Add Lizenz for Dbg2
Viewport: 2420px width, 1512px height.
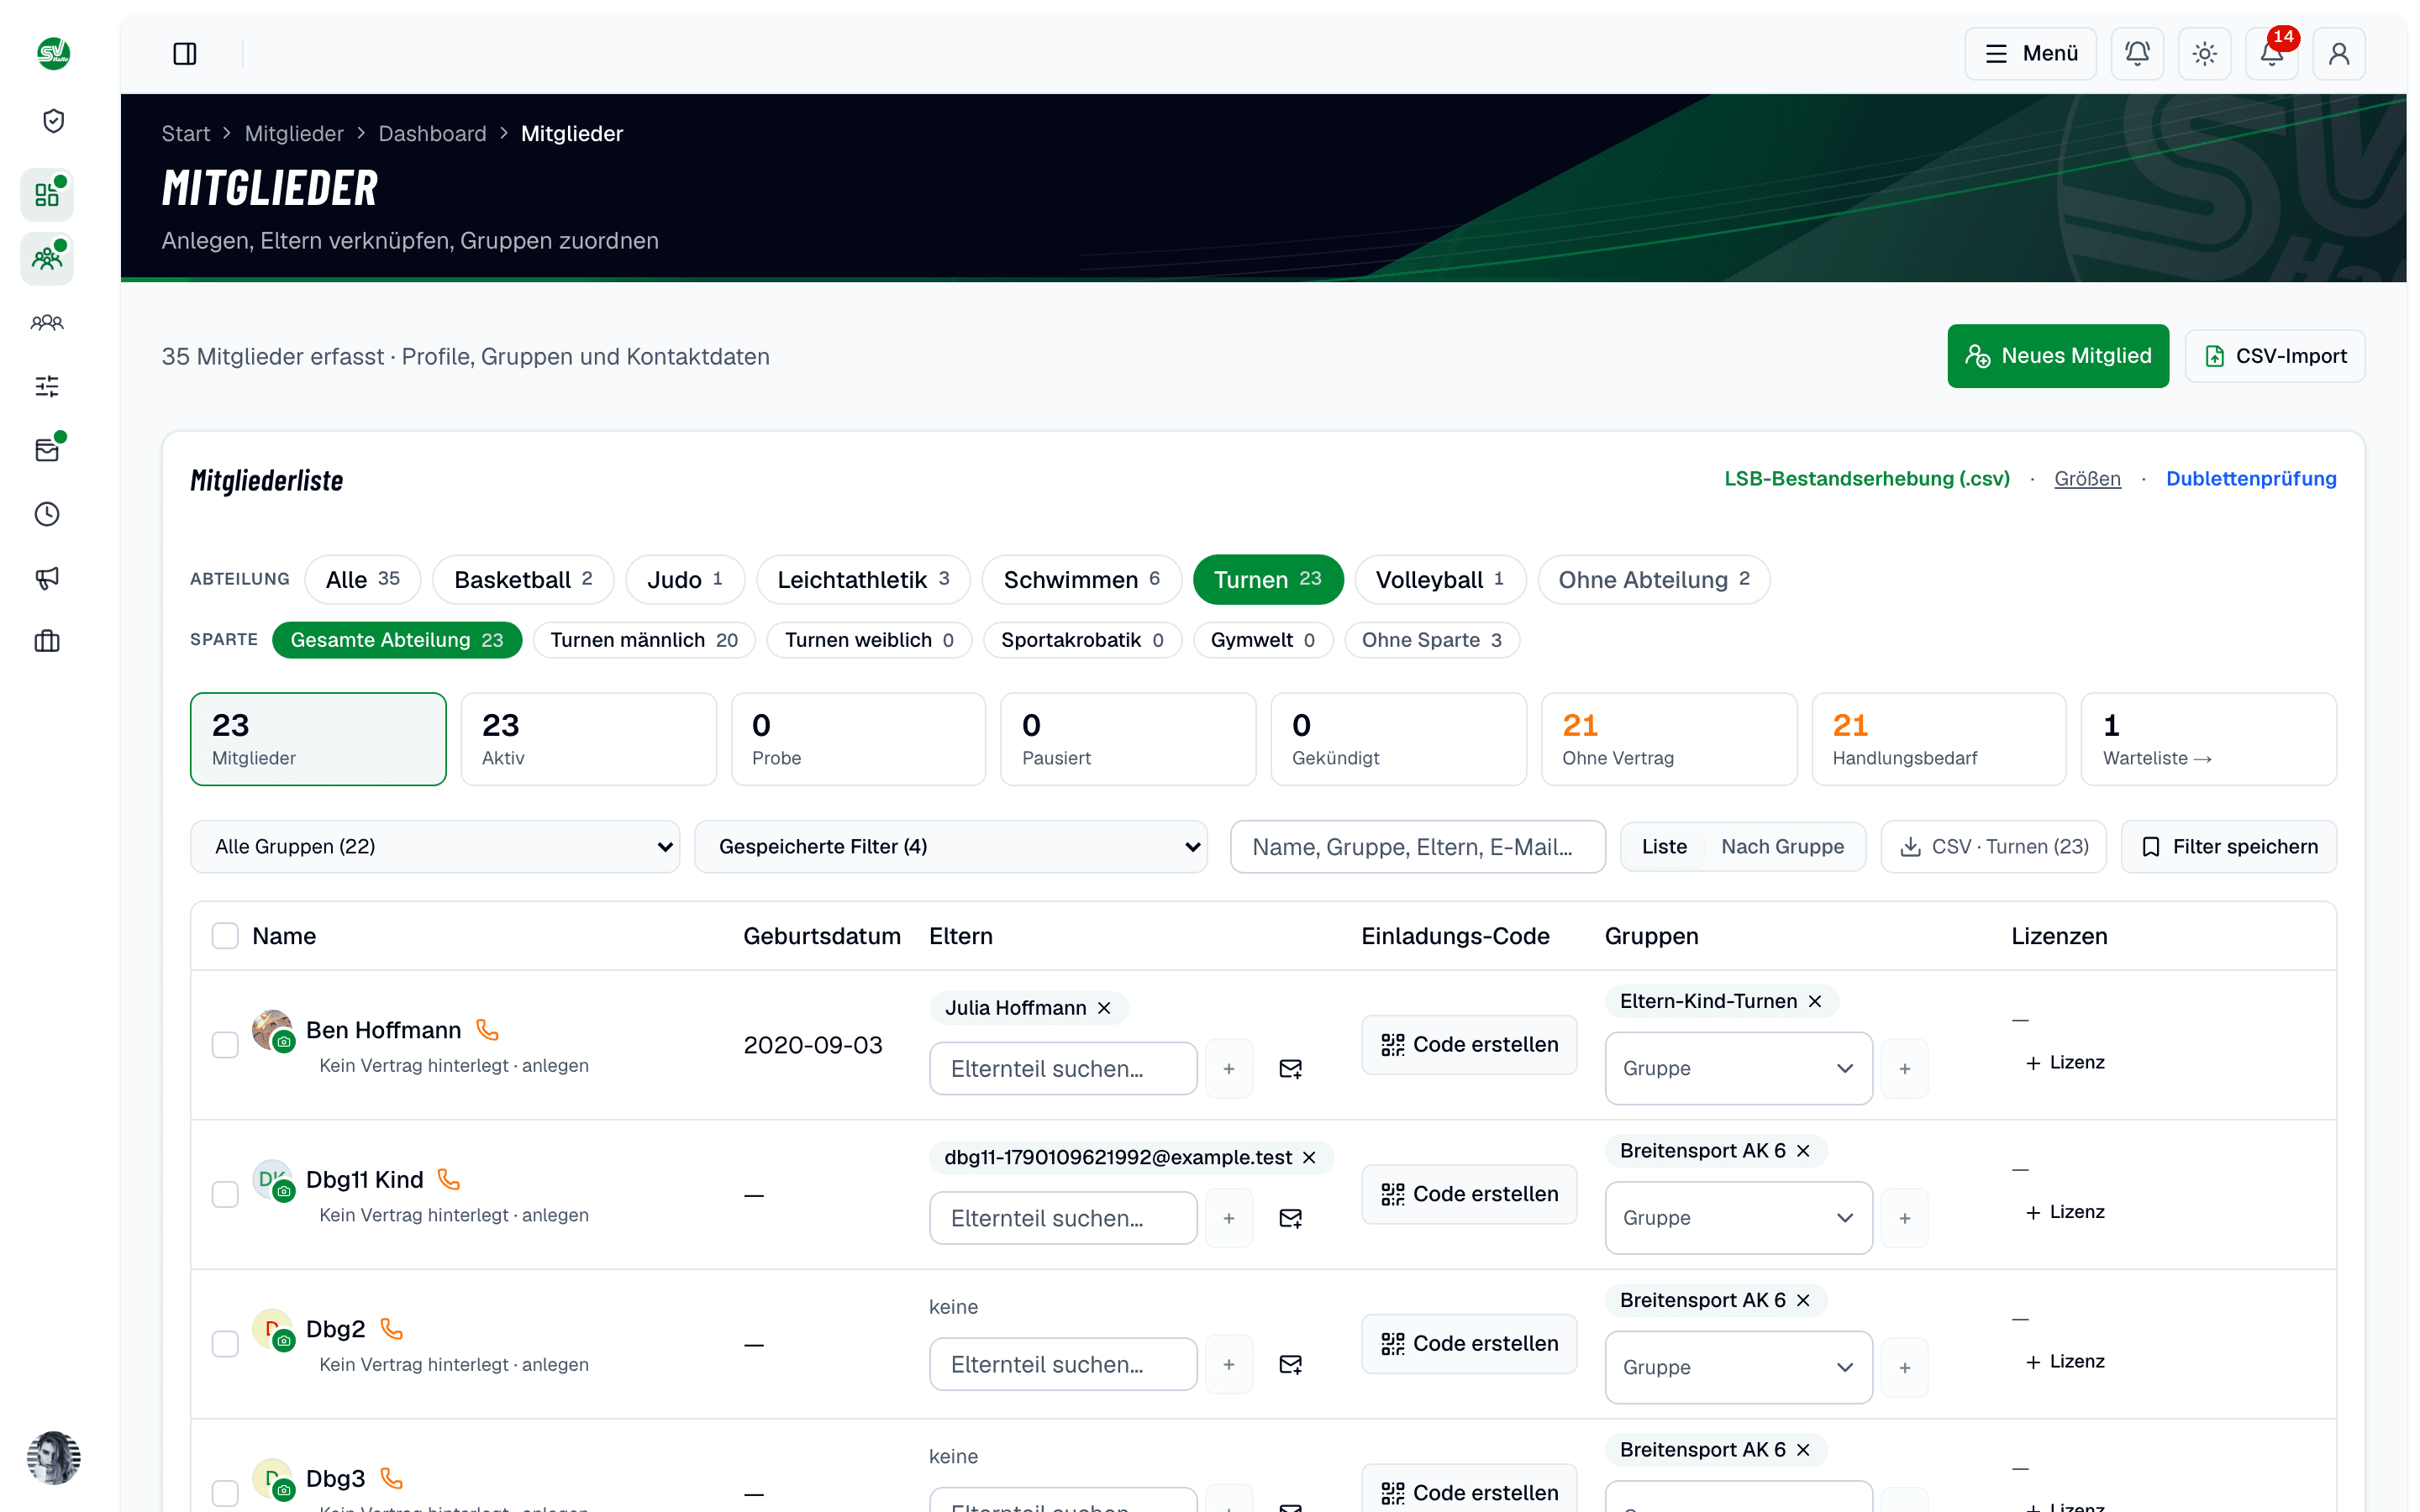[x=2065, y=1361]
